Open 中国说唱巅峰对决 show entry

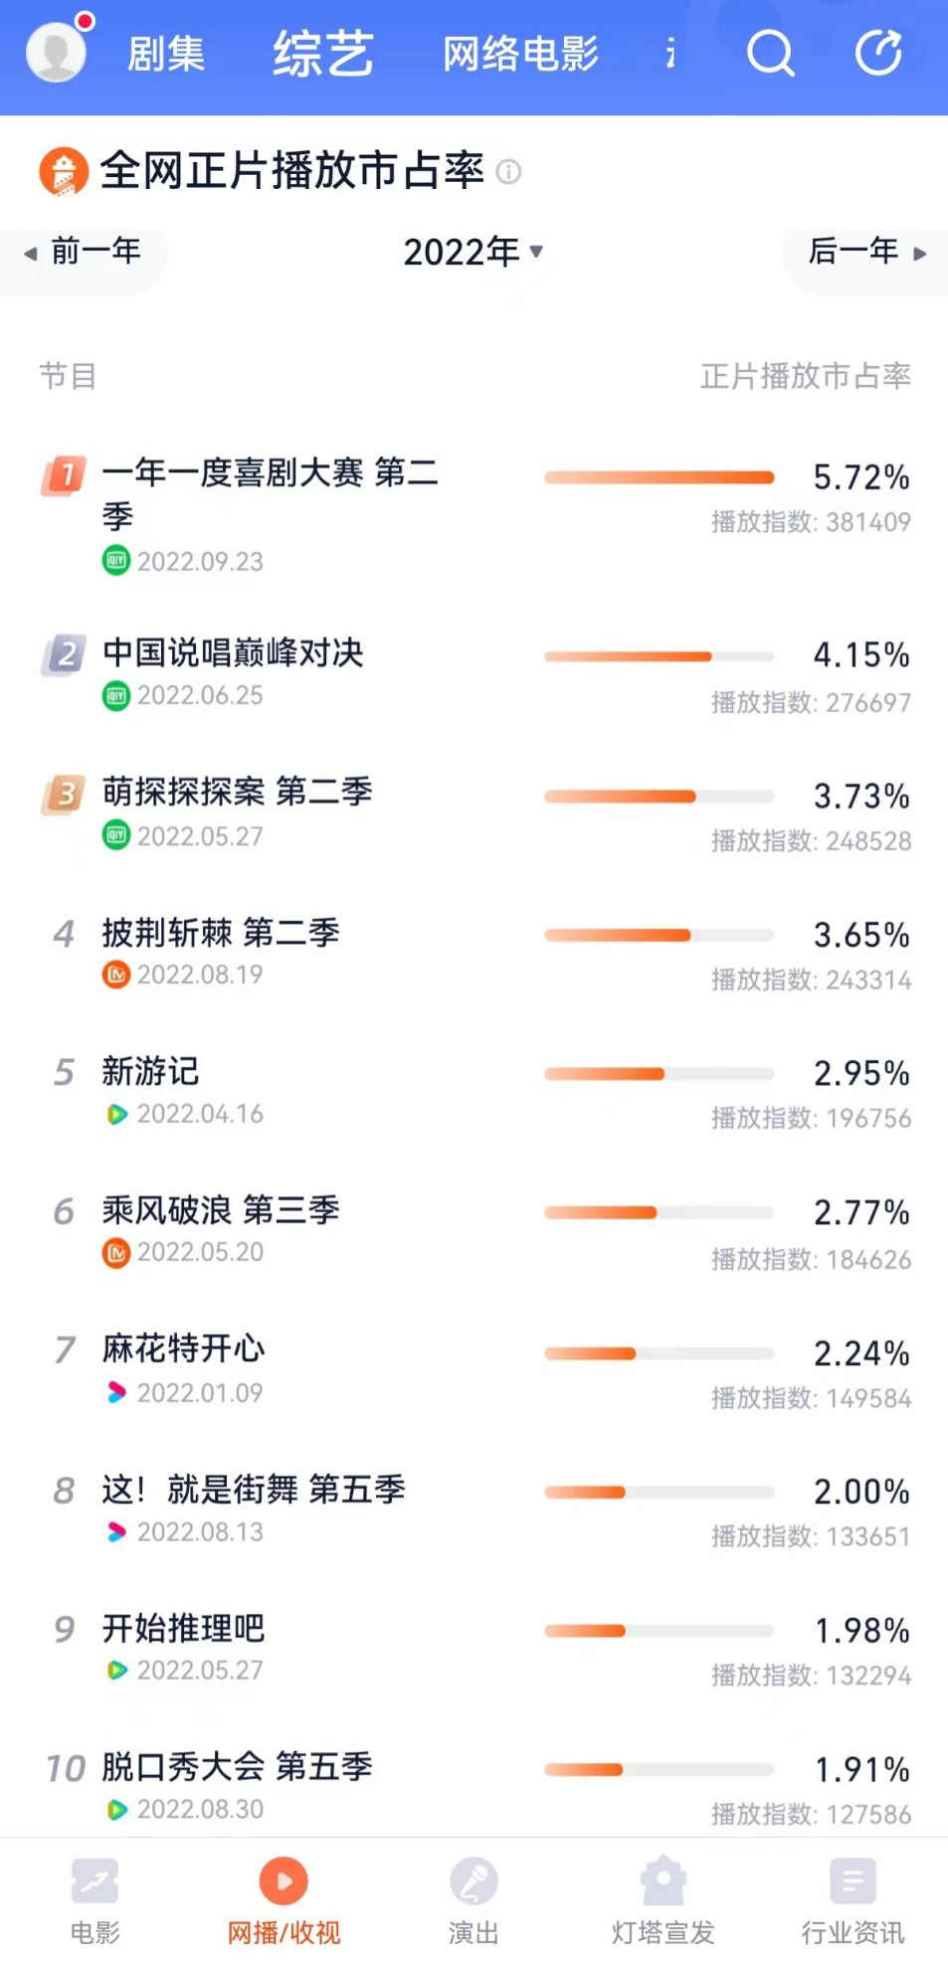[x=233, y=653]
